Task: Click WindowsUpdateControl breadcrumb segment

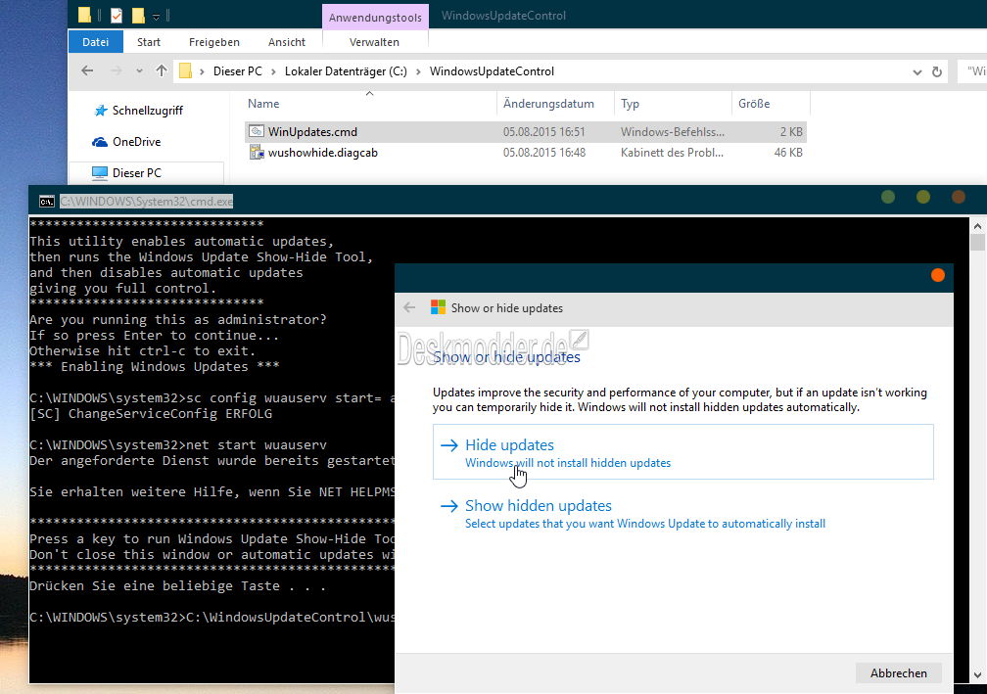Action: pos(492,71)
